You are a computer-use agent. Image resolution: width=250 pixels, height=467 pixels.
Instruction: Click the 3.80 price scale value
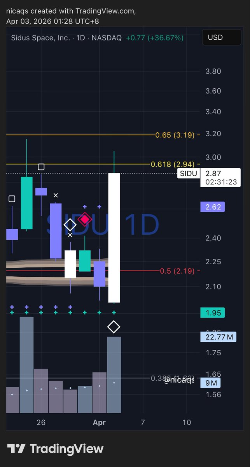point(213,71)
